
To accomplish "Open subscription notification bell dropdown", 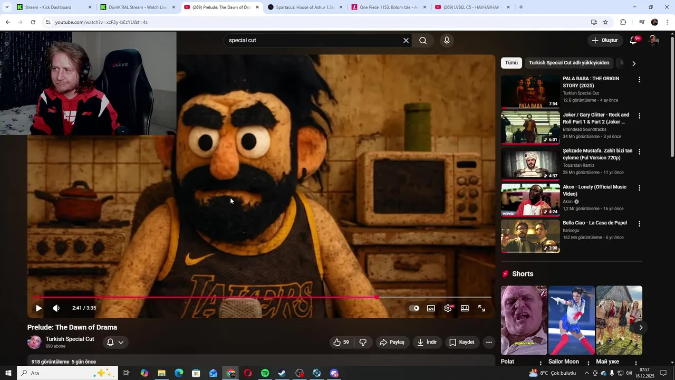I will coord(115,343).
